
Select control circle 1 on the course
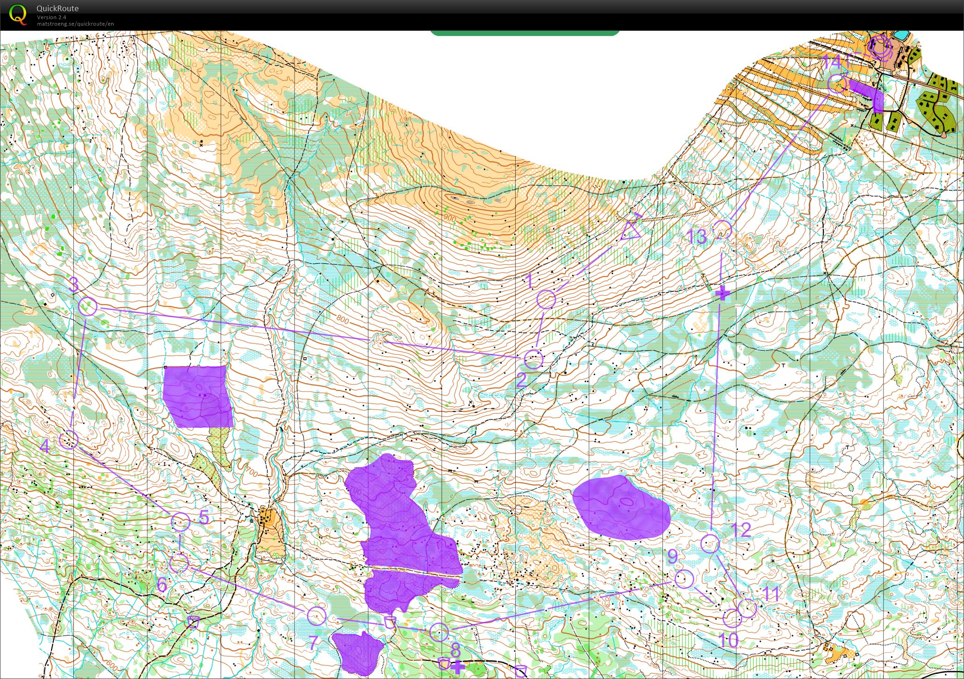(546, 299)
